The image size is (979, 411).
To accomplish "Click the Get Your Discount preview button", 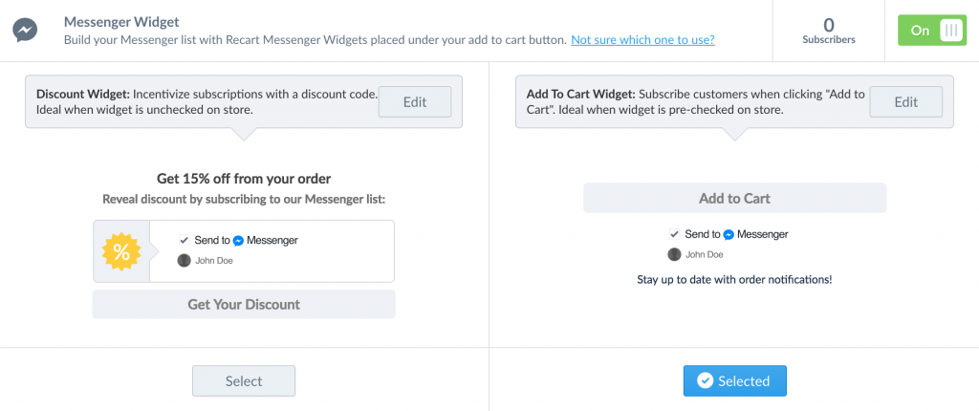I will click(244, 304).
